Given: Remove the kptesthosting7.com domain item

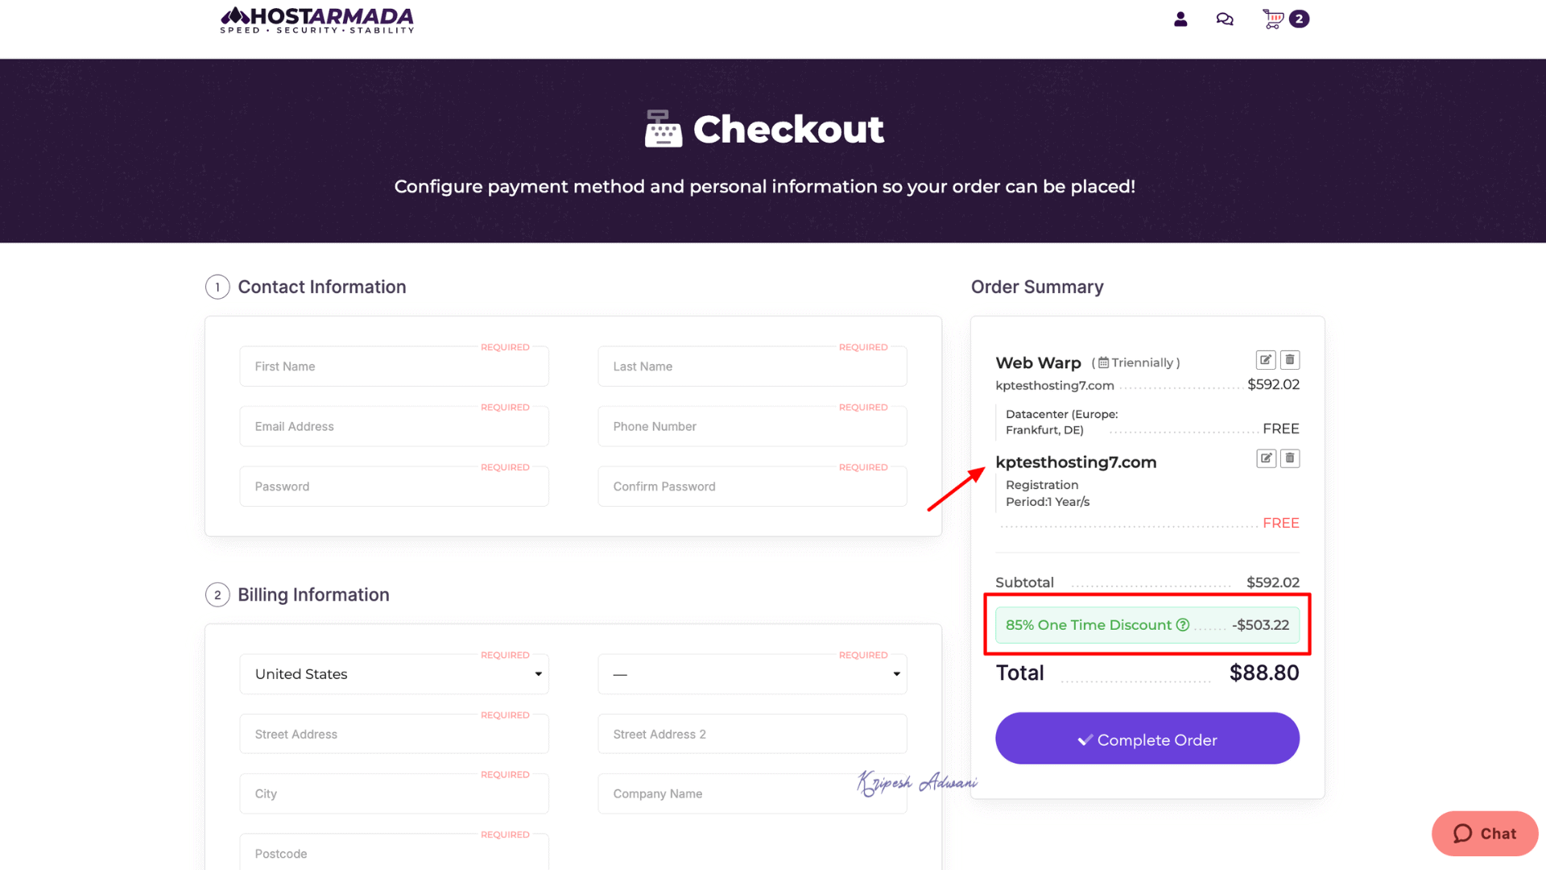Looking at the screenshot, I should 1290,458.
